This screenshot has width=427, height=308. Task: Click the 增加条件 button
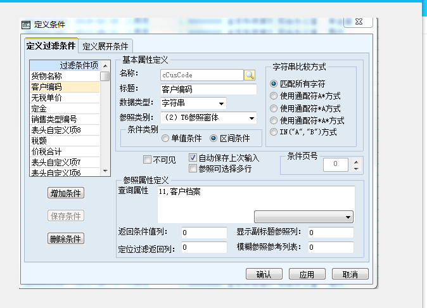click(66, 193)
